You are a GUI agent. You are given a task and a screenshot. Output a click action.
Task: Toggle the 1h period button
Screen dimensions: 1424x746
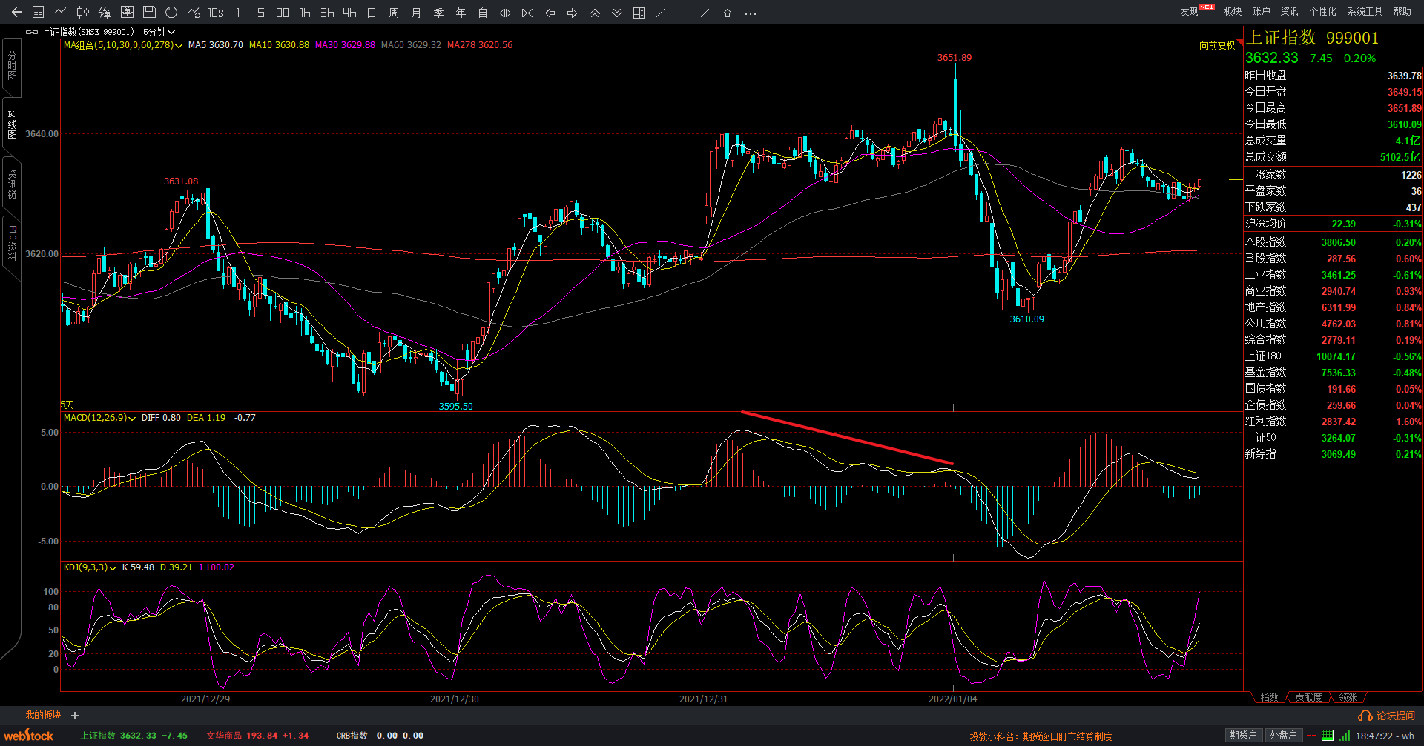pyautogui.click(x=305, y=13)
